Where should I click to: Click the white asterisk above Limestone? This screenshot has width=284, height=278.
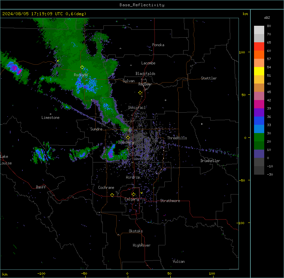click(50, 114)
